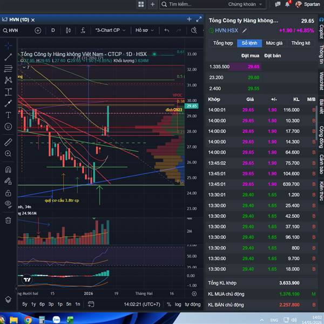Select the ruler measure tool
The width and height of the screenshot is (324, 324).
click(8, 142)
